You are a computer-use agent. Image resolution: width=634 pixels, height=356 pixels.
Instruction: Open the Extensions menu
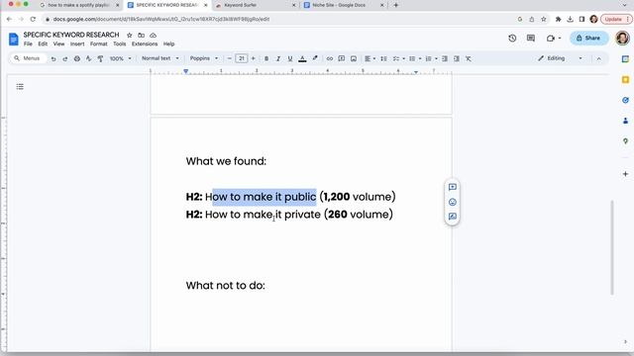tap(145, 44)
